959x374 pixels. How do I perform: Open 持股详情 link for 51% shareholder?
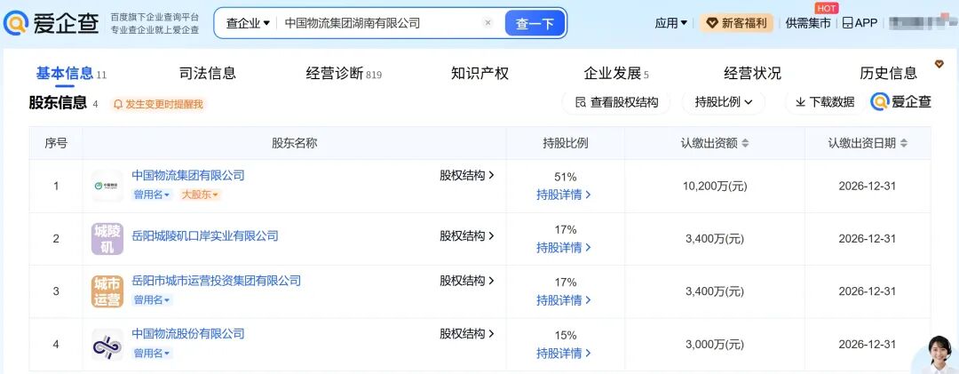click(x=564, y=195)
